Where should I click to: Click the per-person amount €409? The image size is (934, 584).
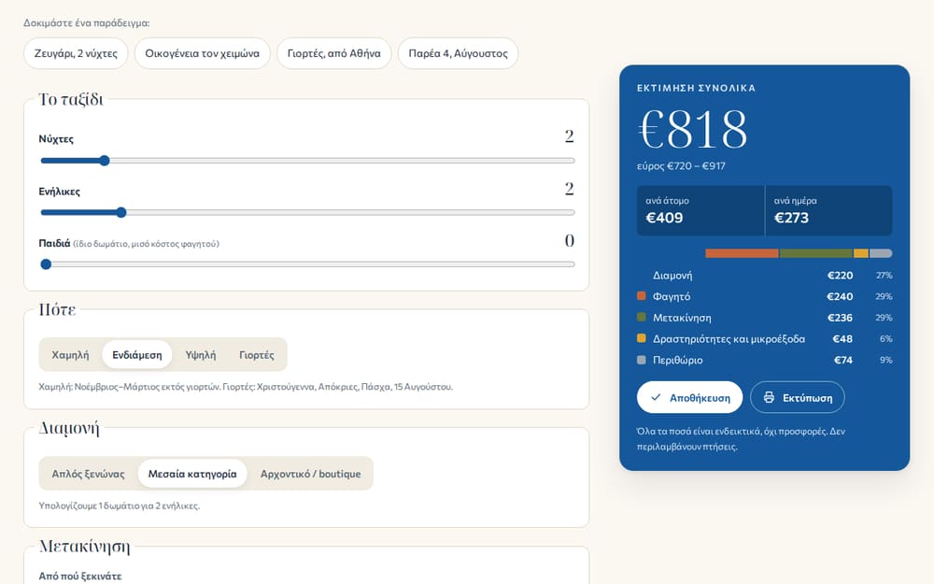pyautogui.click(x=664, y=218)
